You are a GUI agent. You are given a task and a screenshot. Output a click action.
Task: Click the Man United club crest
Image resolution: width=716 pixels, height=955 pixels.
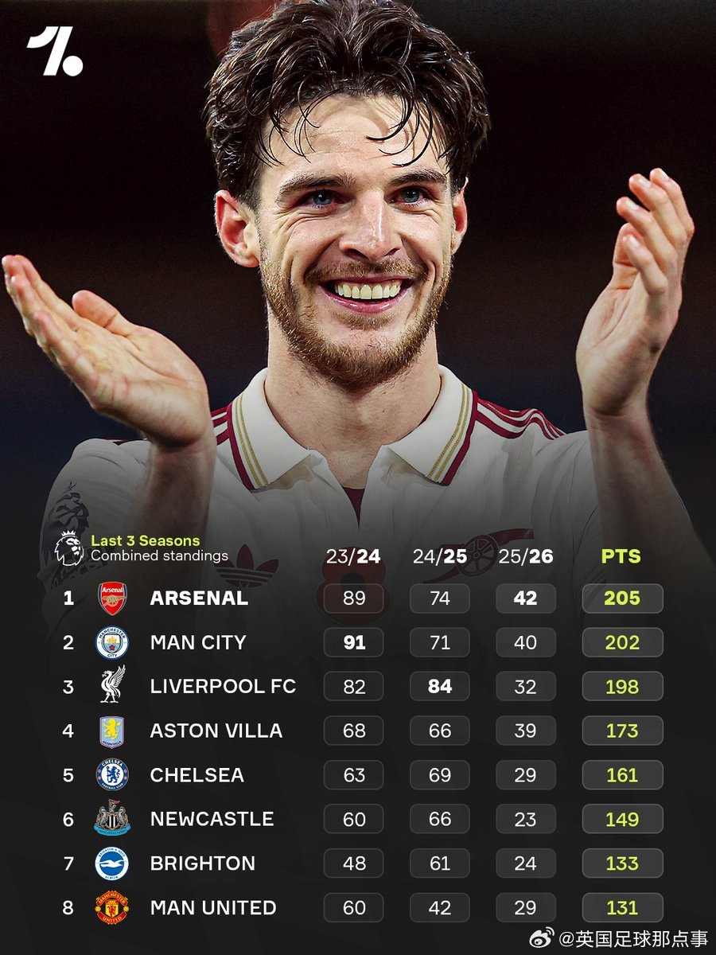point(112,907)
